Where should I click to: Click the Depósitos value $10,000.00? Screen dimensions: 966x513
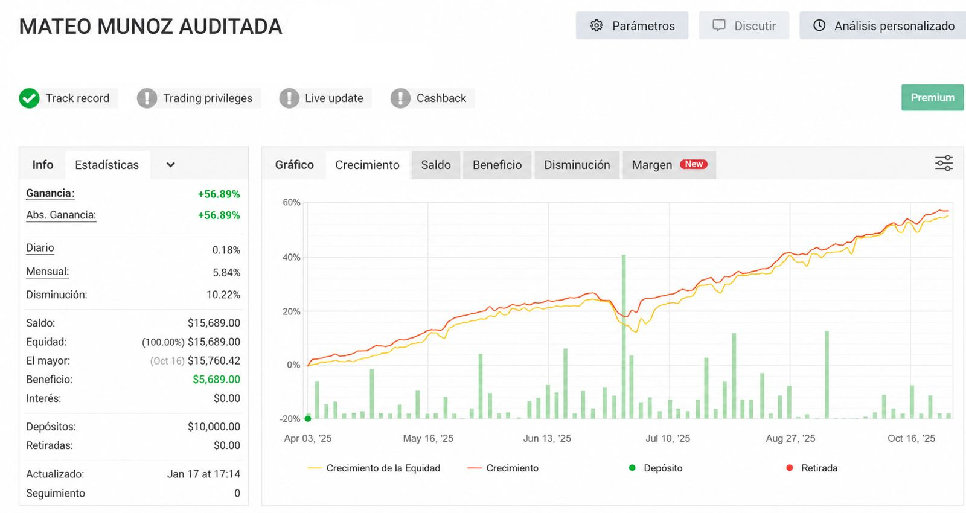pos(214,427)
